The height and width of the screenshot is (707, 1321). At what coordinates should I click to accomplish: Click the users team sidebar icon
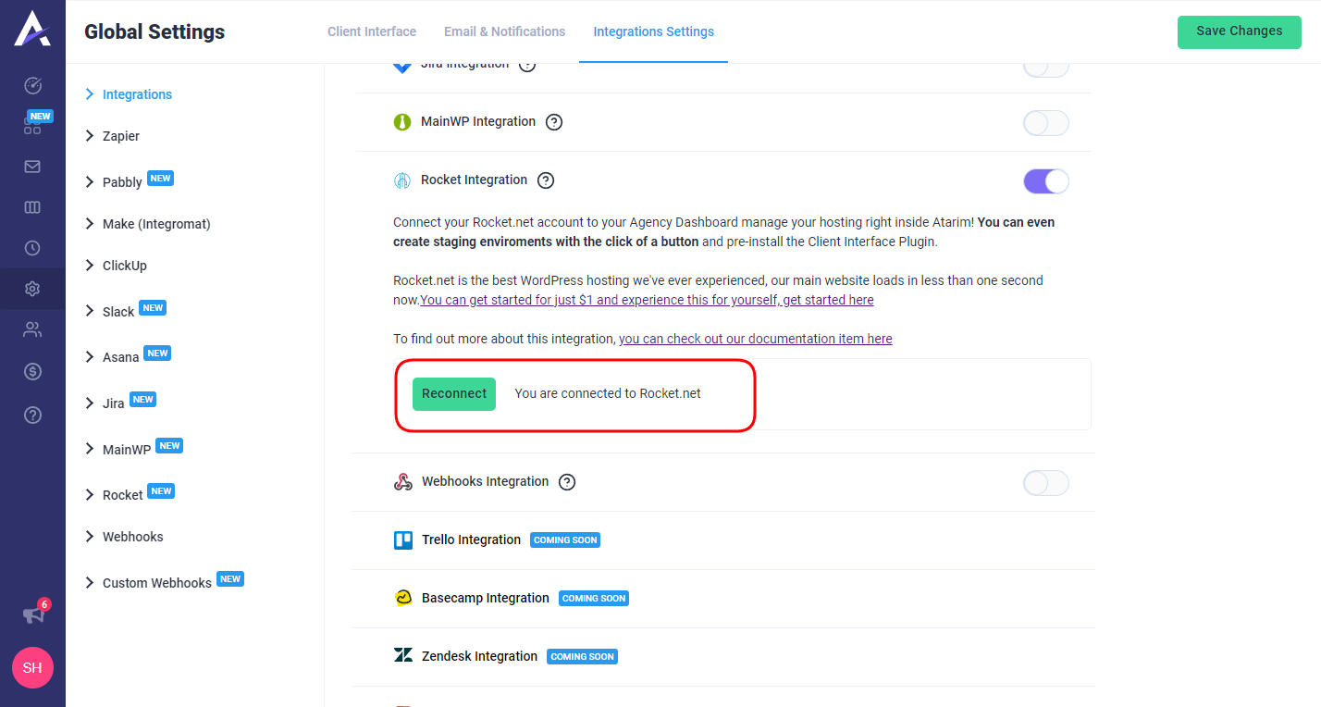[x=32, y=329]
